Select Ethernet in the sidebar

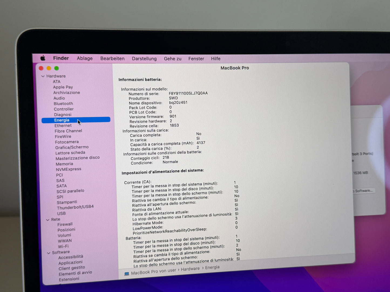point(63,126)
